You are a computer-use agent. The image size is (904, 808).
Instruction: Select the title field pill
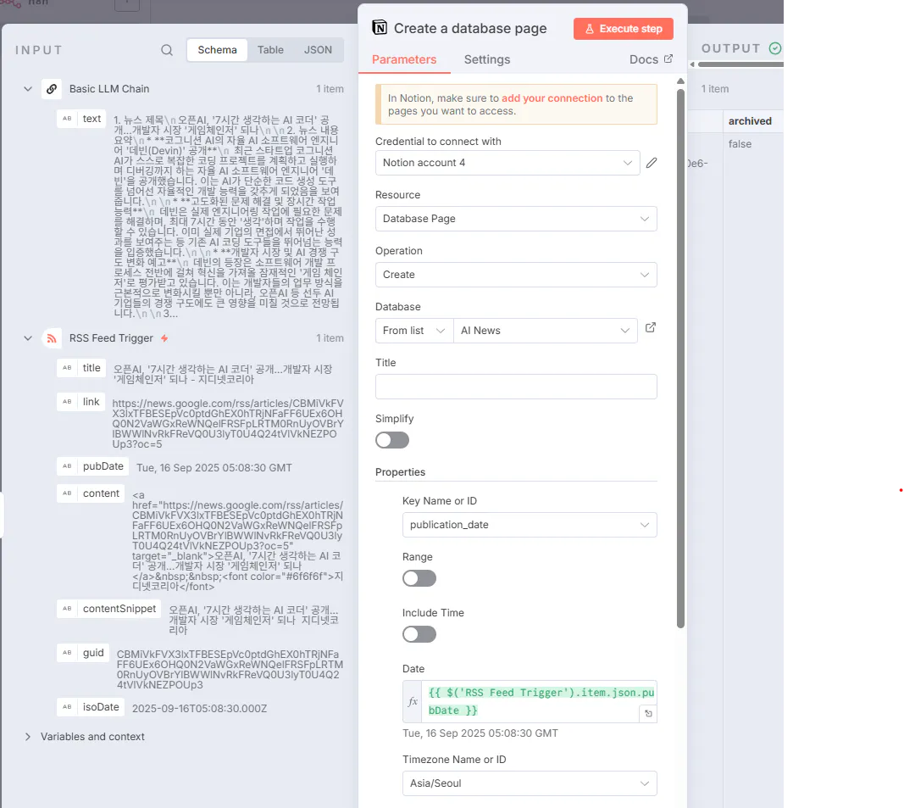pyautogui.click(x=81, y=368)
